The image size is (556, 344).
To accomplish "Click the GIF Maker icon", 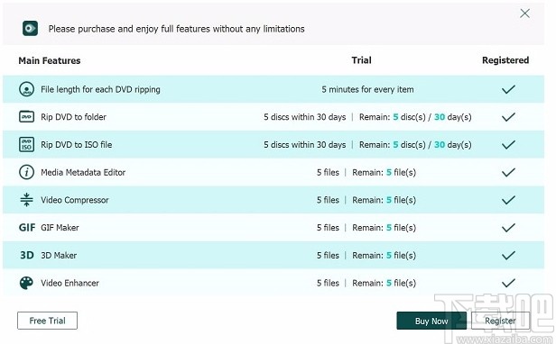I will click(27, 228).
